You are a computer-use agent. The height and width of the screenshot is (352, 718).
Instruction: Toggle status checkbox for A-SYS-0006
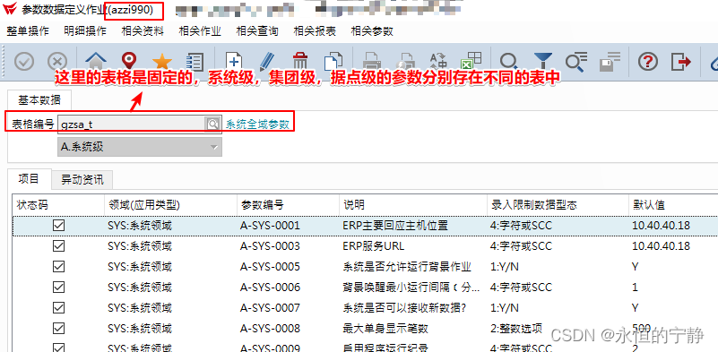coord(58,288)
